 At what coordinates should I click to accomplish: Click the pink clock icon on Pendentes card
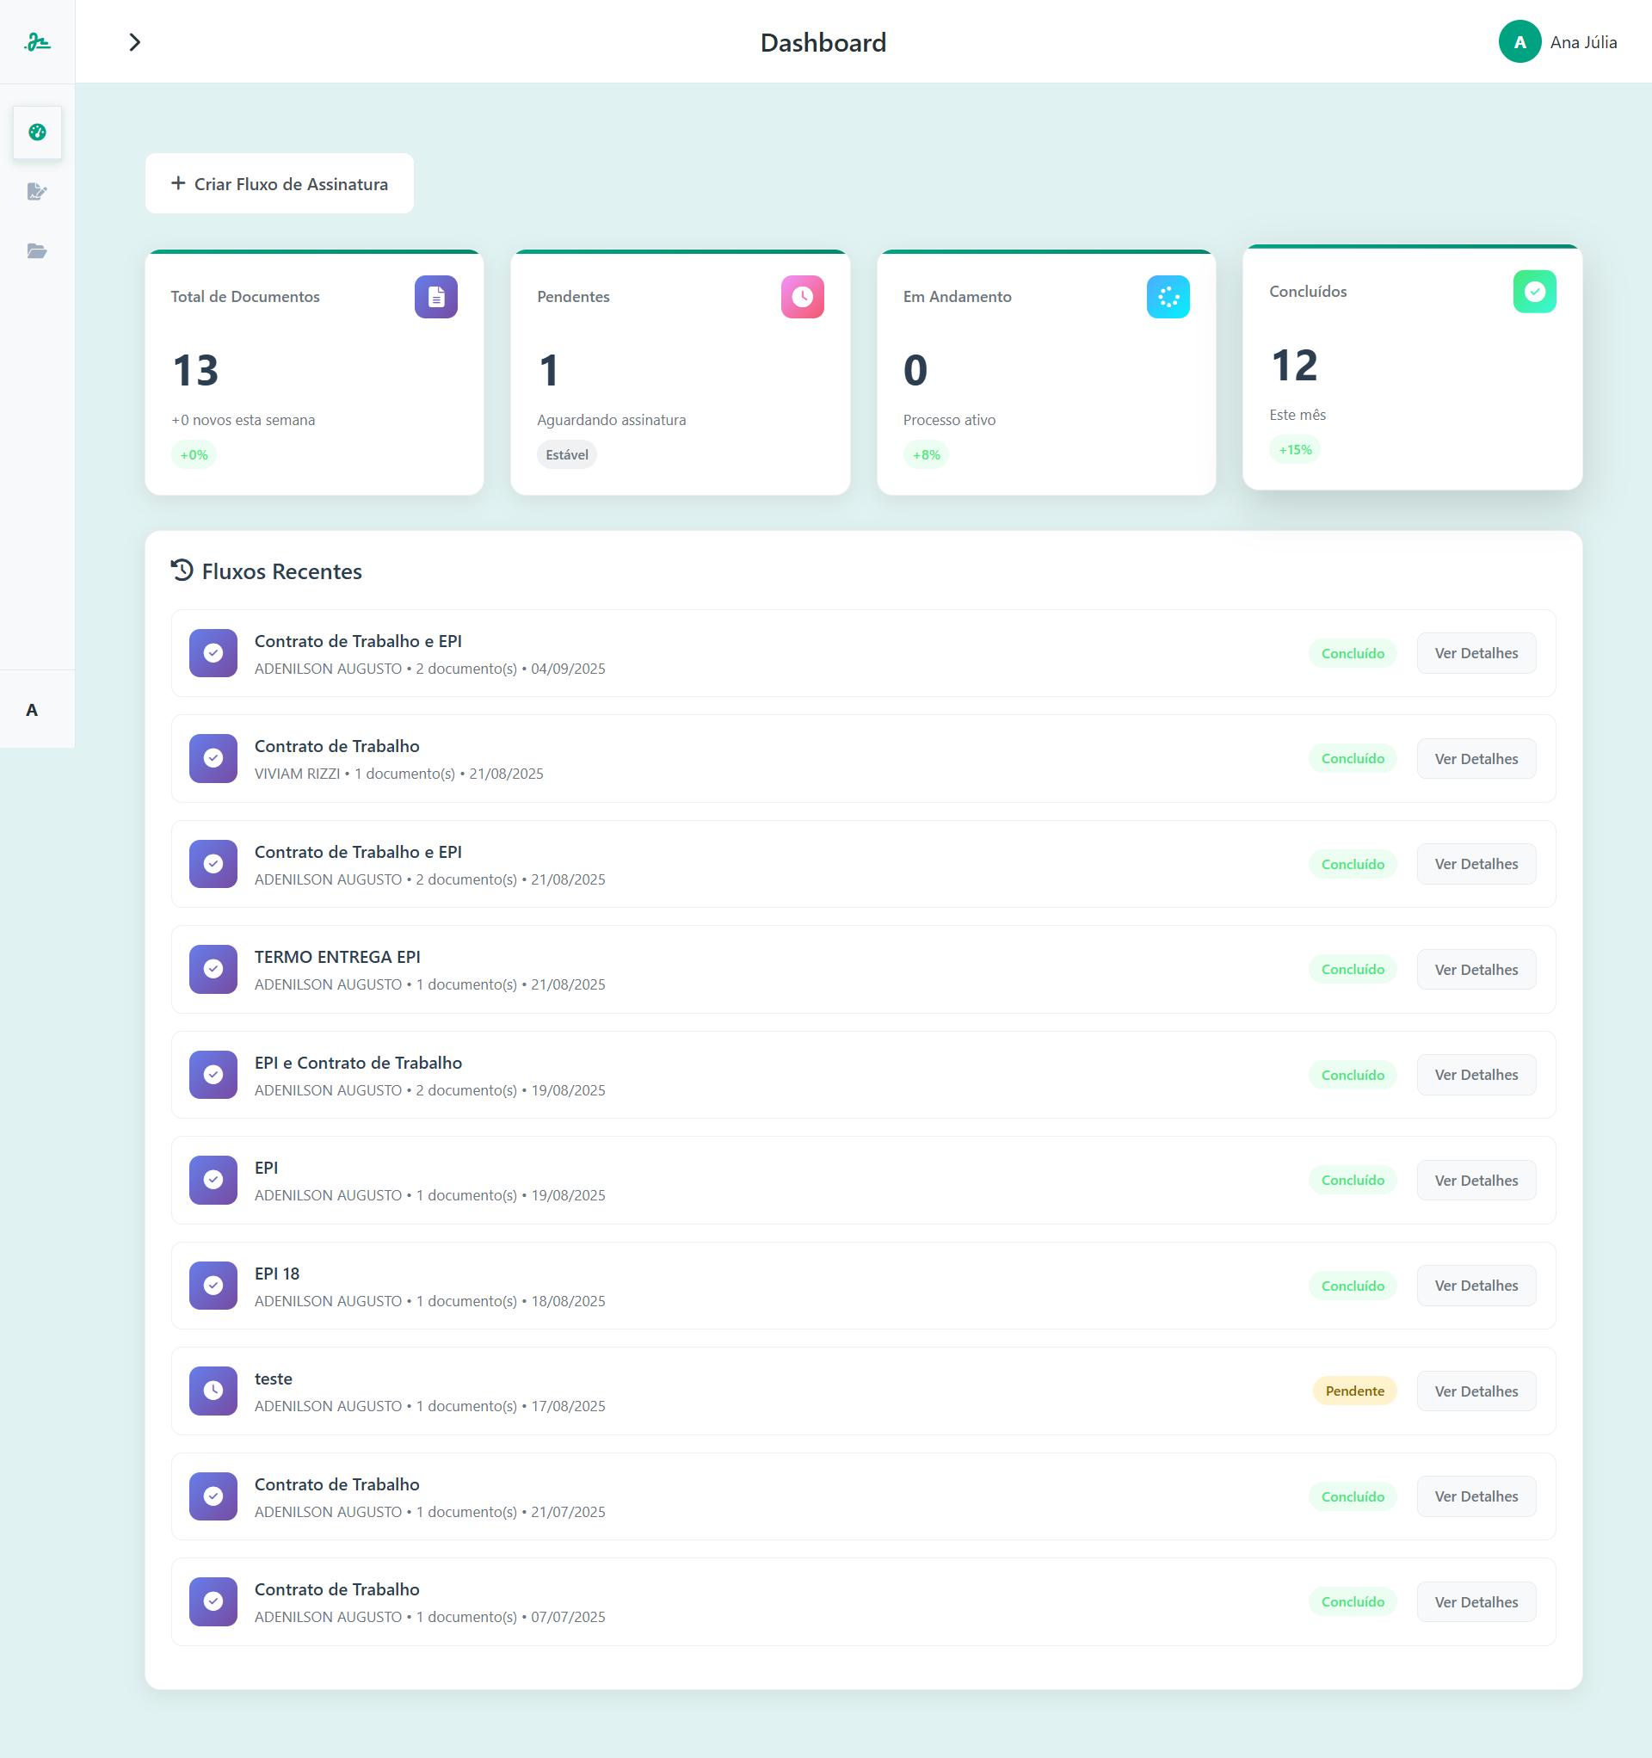tap(802, 297)
